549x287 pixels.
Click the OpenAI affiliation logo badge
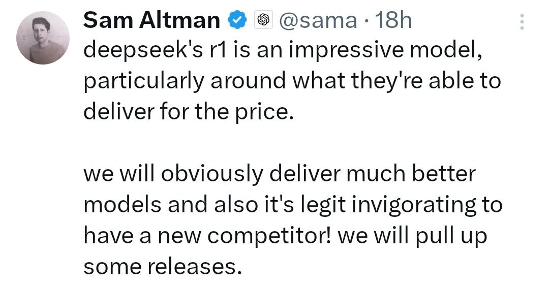pos(263,20)
